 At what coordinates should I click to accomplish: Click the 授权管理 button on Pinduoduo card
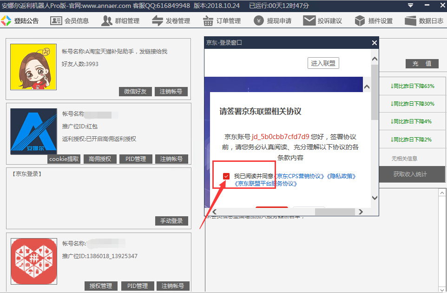point(101,286)
